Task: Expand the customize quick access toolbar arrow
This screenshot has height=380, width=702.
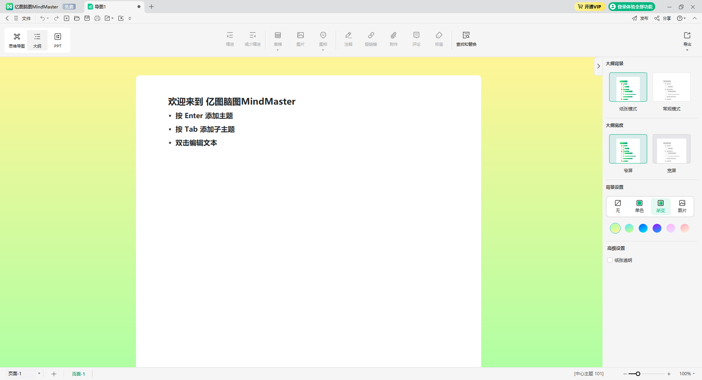Action: (130, 18)
